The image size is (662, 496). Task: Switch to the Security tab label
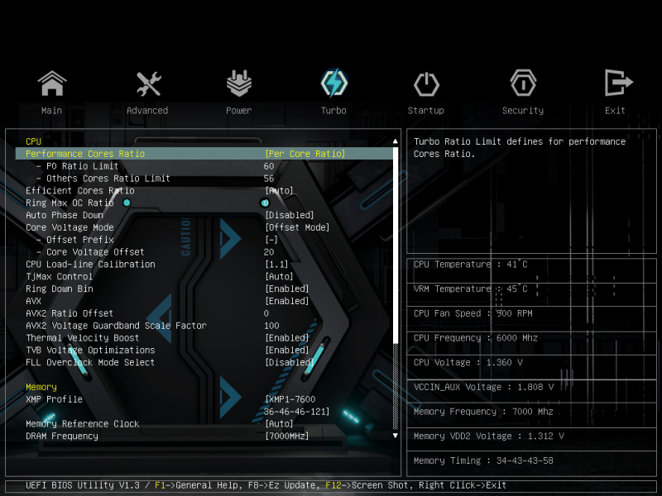pos(523,111)
